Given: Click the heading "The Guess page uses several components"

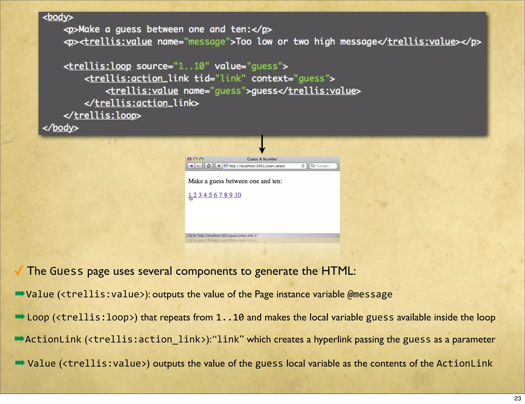Looking at the screenshot, I should (x=191, y=271).
